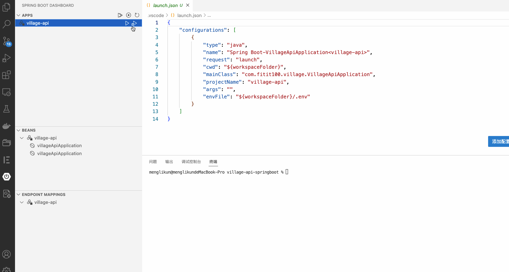Select the launch.json editor tab
Viewport: 509px width, 272px height.
(x=168, y=5)
